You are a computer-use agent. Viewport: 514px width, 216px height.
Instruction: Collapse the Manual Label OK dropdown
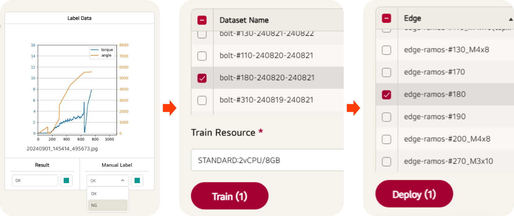tap(108, 181)
